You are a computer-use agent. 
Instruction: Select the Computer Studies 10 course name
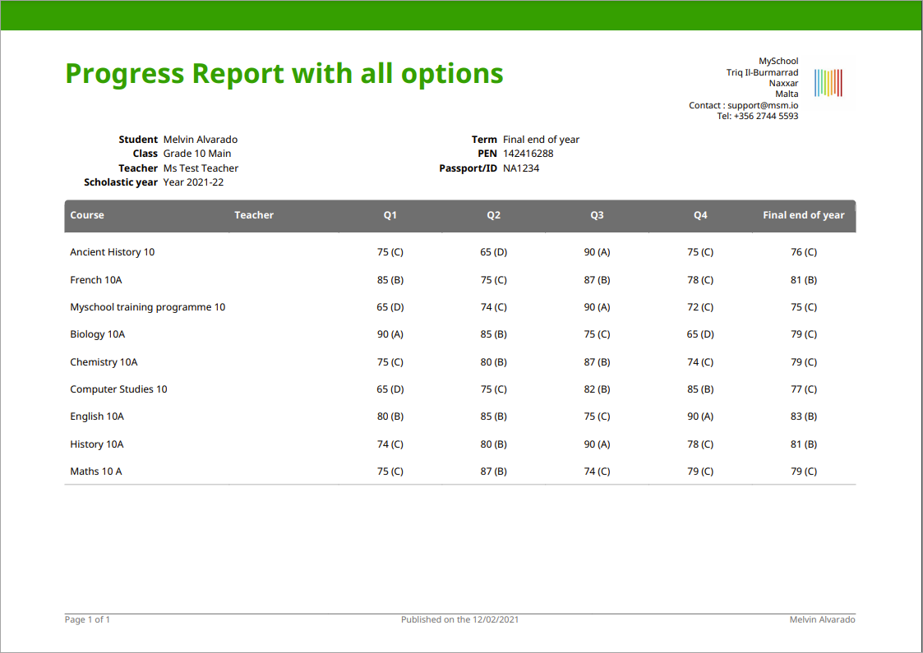(x=119, y=389)
